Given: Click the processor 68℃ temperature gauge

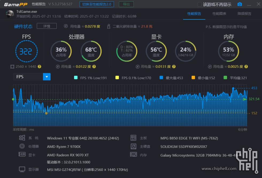Looking at the screenshot, I should click(91, 51).
